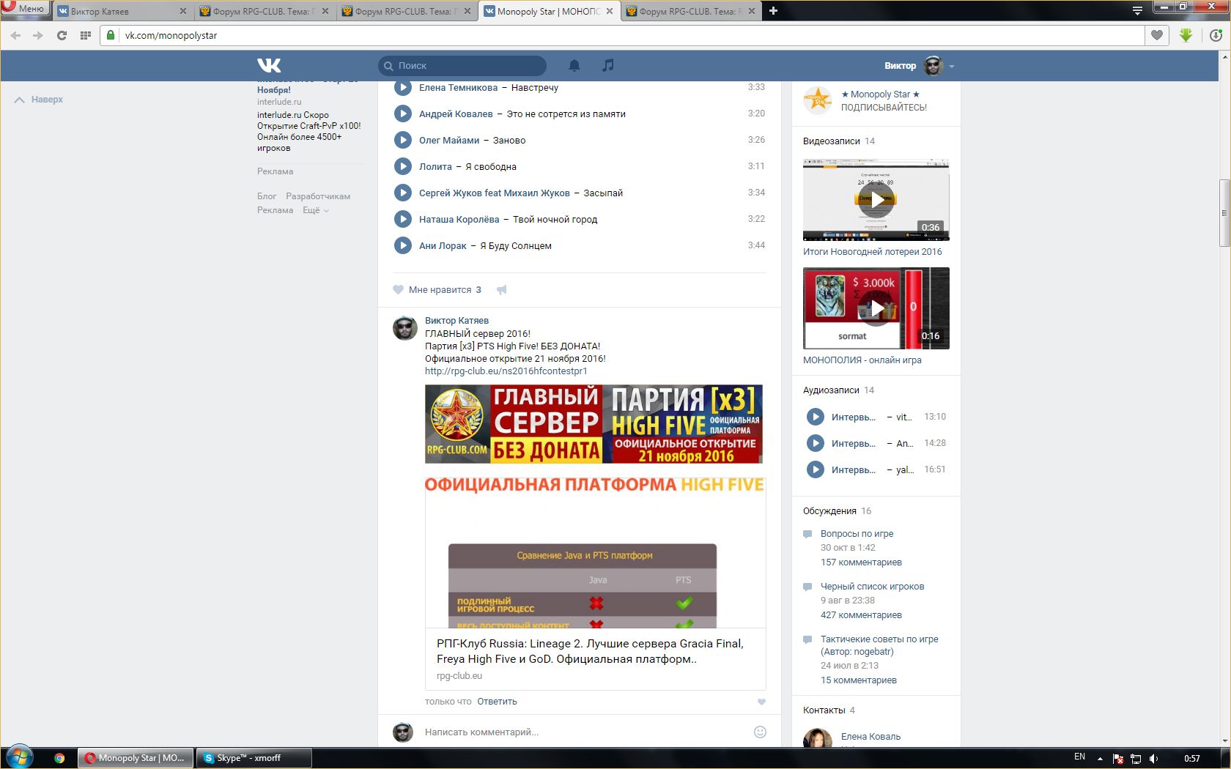This screenshot has width=1231, height=769.
Task: Like Виктор Катяев's comment with small heart
Action: 761,702
